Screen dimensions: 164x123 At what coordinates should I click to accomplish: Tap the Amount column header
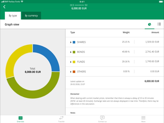point(155,32)
